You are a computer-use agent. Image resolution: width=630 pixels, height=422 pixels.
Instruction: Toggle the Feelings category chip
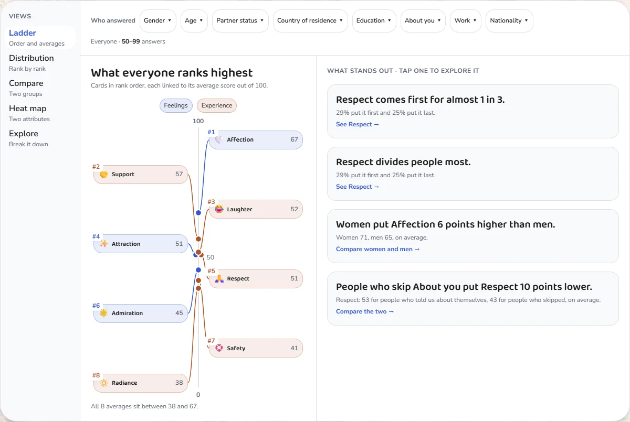176,105
